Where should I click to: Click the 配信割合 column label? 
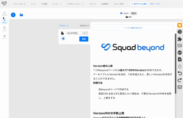[x=83, y=26]
